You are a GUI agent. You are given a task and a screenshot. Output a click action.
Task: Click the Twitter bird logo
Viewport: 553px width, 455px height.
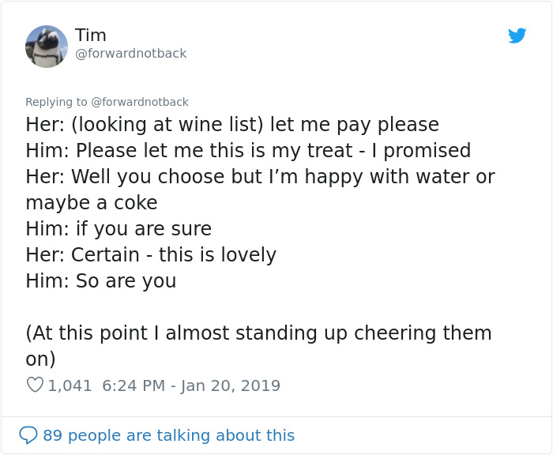517,36
